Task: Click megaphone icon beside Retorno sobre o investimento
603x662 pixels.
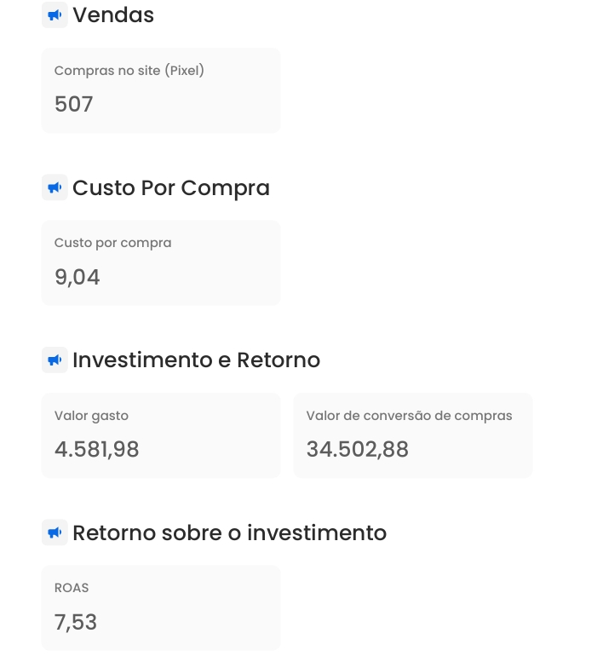Action: coord(55,532)
